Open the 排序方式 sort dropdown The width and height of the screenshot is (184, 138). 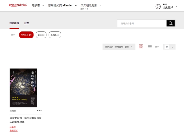click(119, 47)
